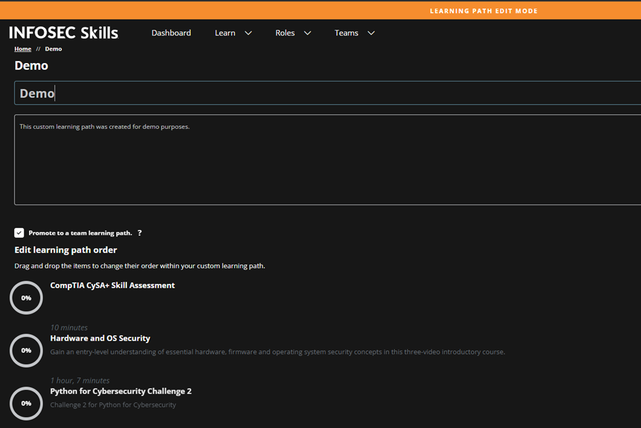
Task: Expand the Teams dropdown chevron
Action: coord(371,32)
